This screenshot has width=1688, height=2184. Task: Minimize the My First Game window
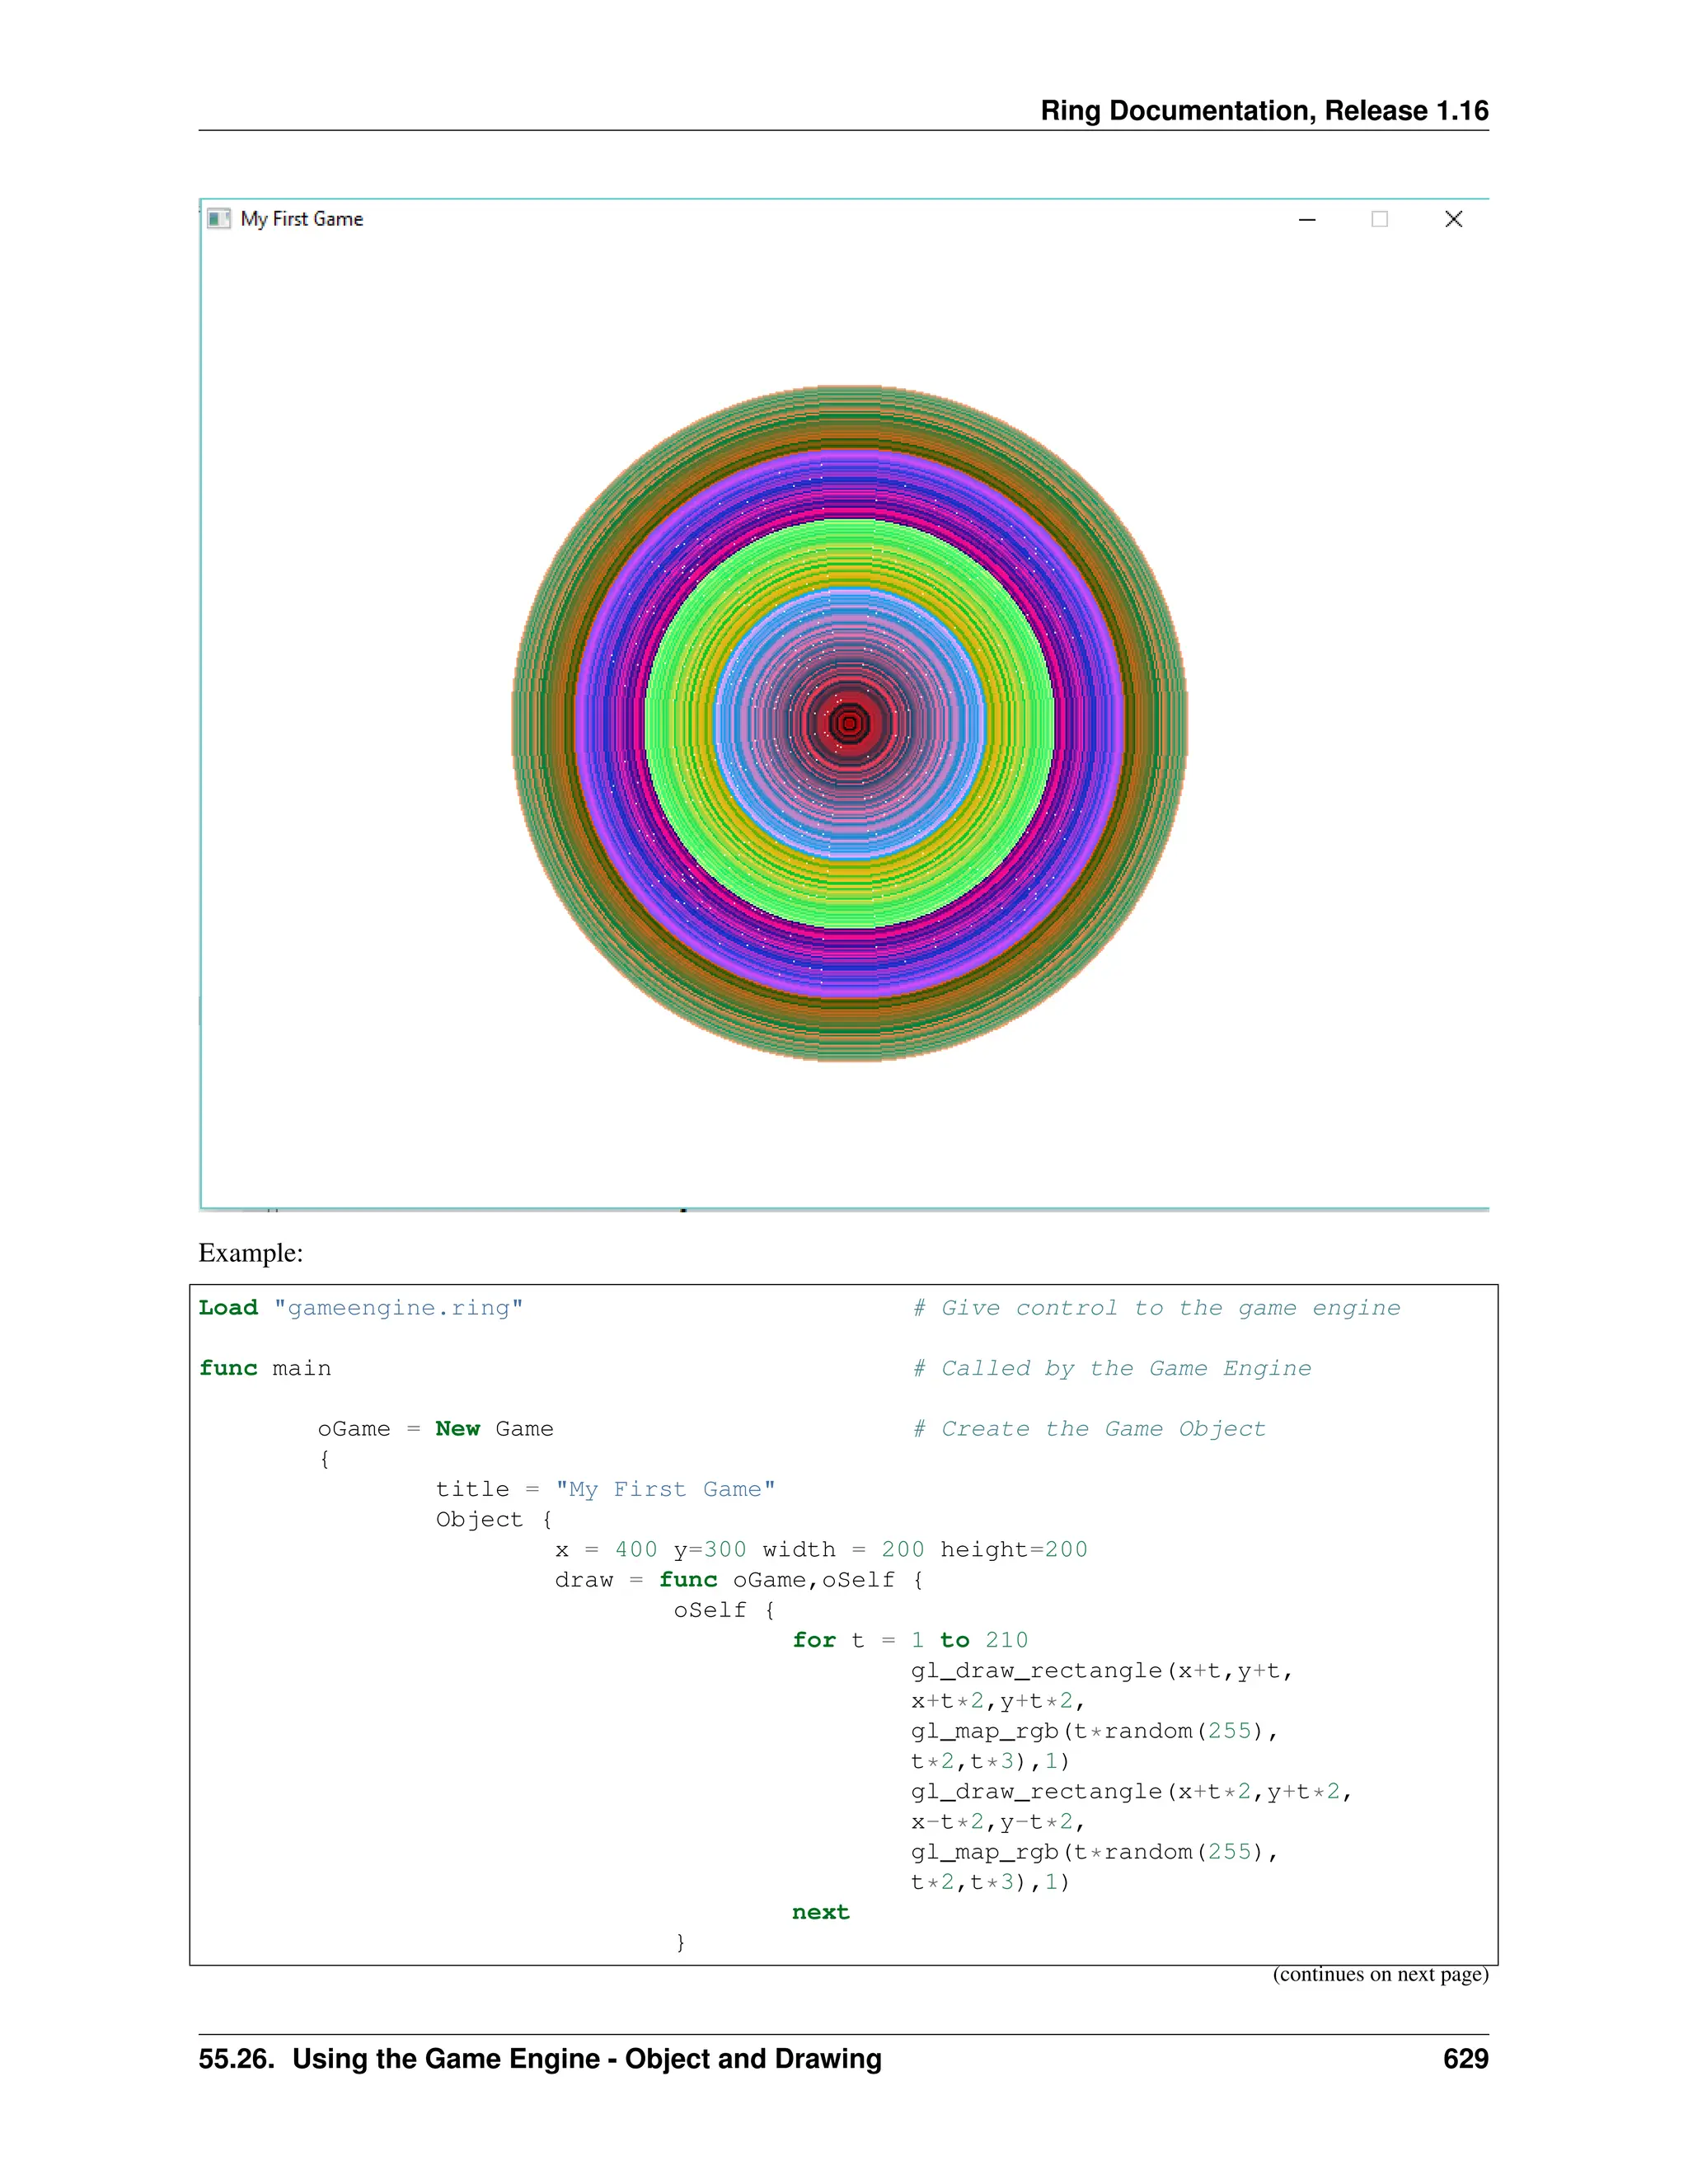tap(1307, 219)
